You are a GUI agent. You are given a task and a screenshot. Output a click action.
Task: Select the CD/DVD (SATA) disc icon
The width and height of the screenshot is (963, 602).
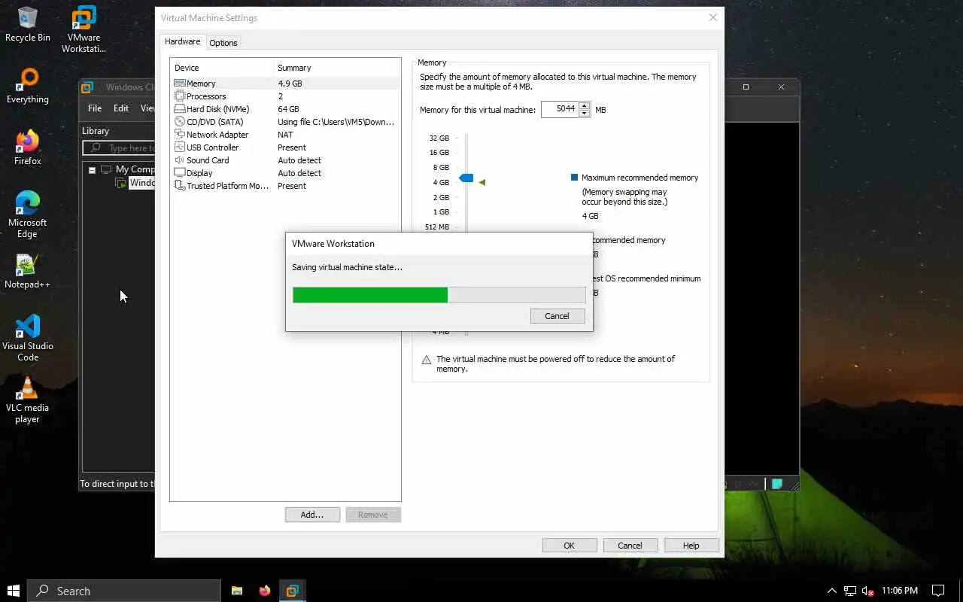tap(180, 122)
